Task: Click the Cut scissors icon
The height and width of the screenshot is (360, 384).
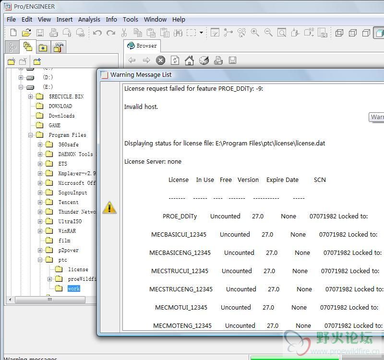Action: tap(124, 33)
